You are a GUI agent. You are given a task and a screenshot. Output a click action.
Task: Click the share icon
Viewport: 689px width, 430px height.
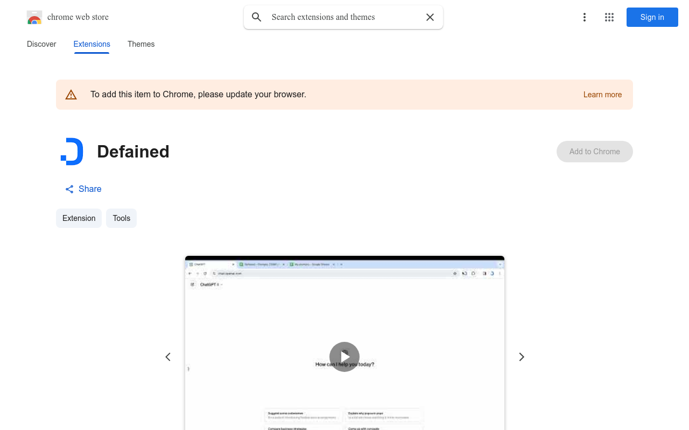69,189
